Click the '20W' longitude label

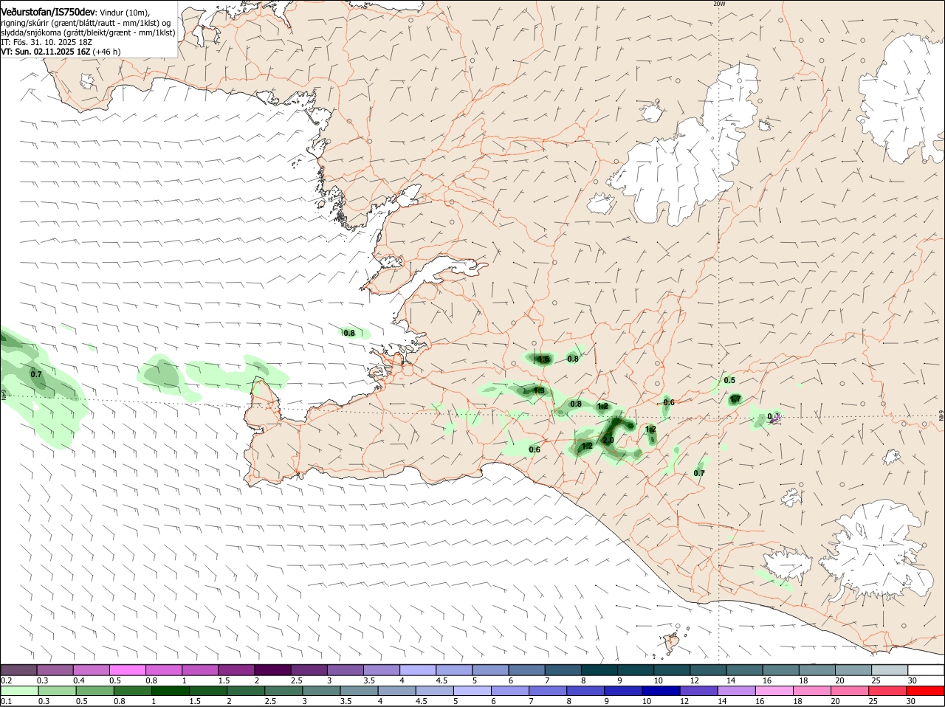[719, 4]
